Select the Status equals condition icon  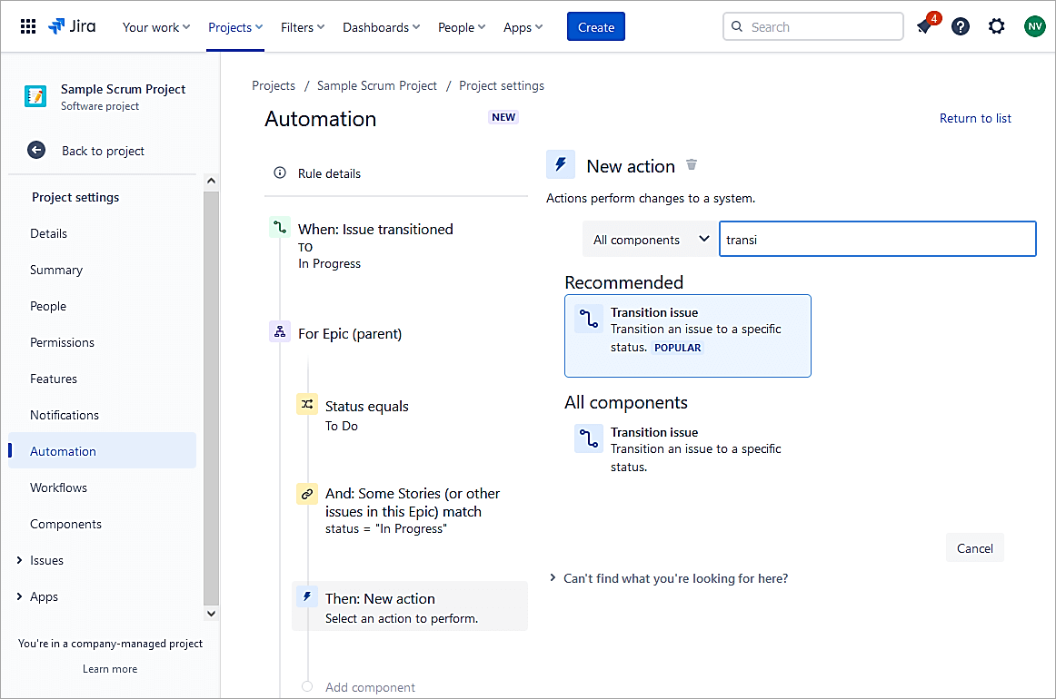307,405
